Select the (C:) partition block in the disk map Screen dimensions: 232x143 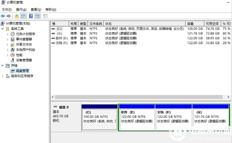[100, 117]
